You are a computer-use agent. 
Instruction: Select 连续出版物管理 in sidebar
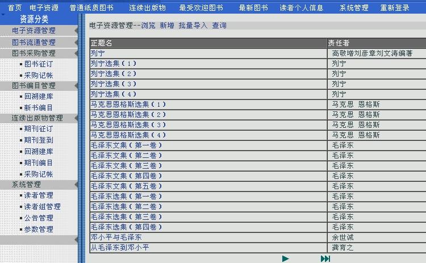pos(37,118)
